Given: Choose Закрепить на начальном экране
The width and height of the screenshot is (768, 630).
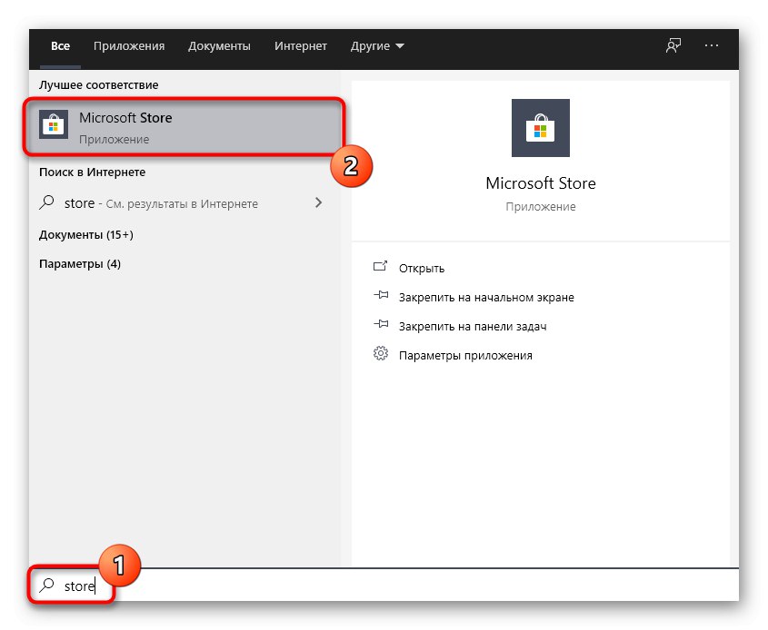Looking at the screenshot, I should (x=486, y=298).
